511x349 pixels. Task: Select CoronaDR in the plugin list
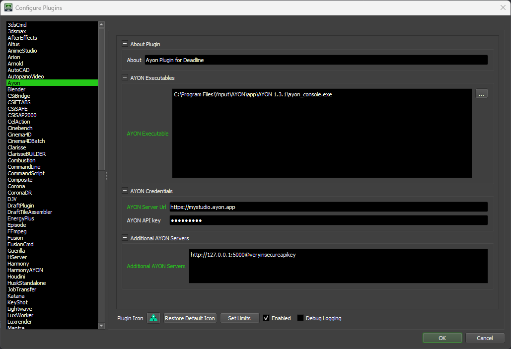coord(52,193)
